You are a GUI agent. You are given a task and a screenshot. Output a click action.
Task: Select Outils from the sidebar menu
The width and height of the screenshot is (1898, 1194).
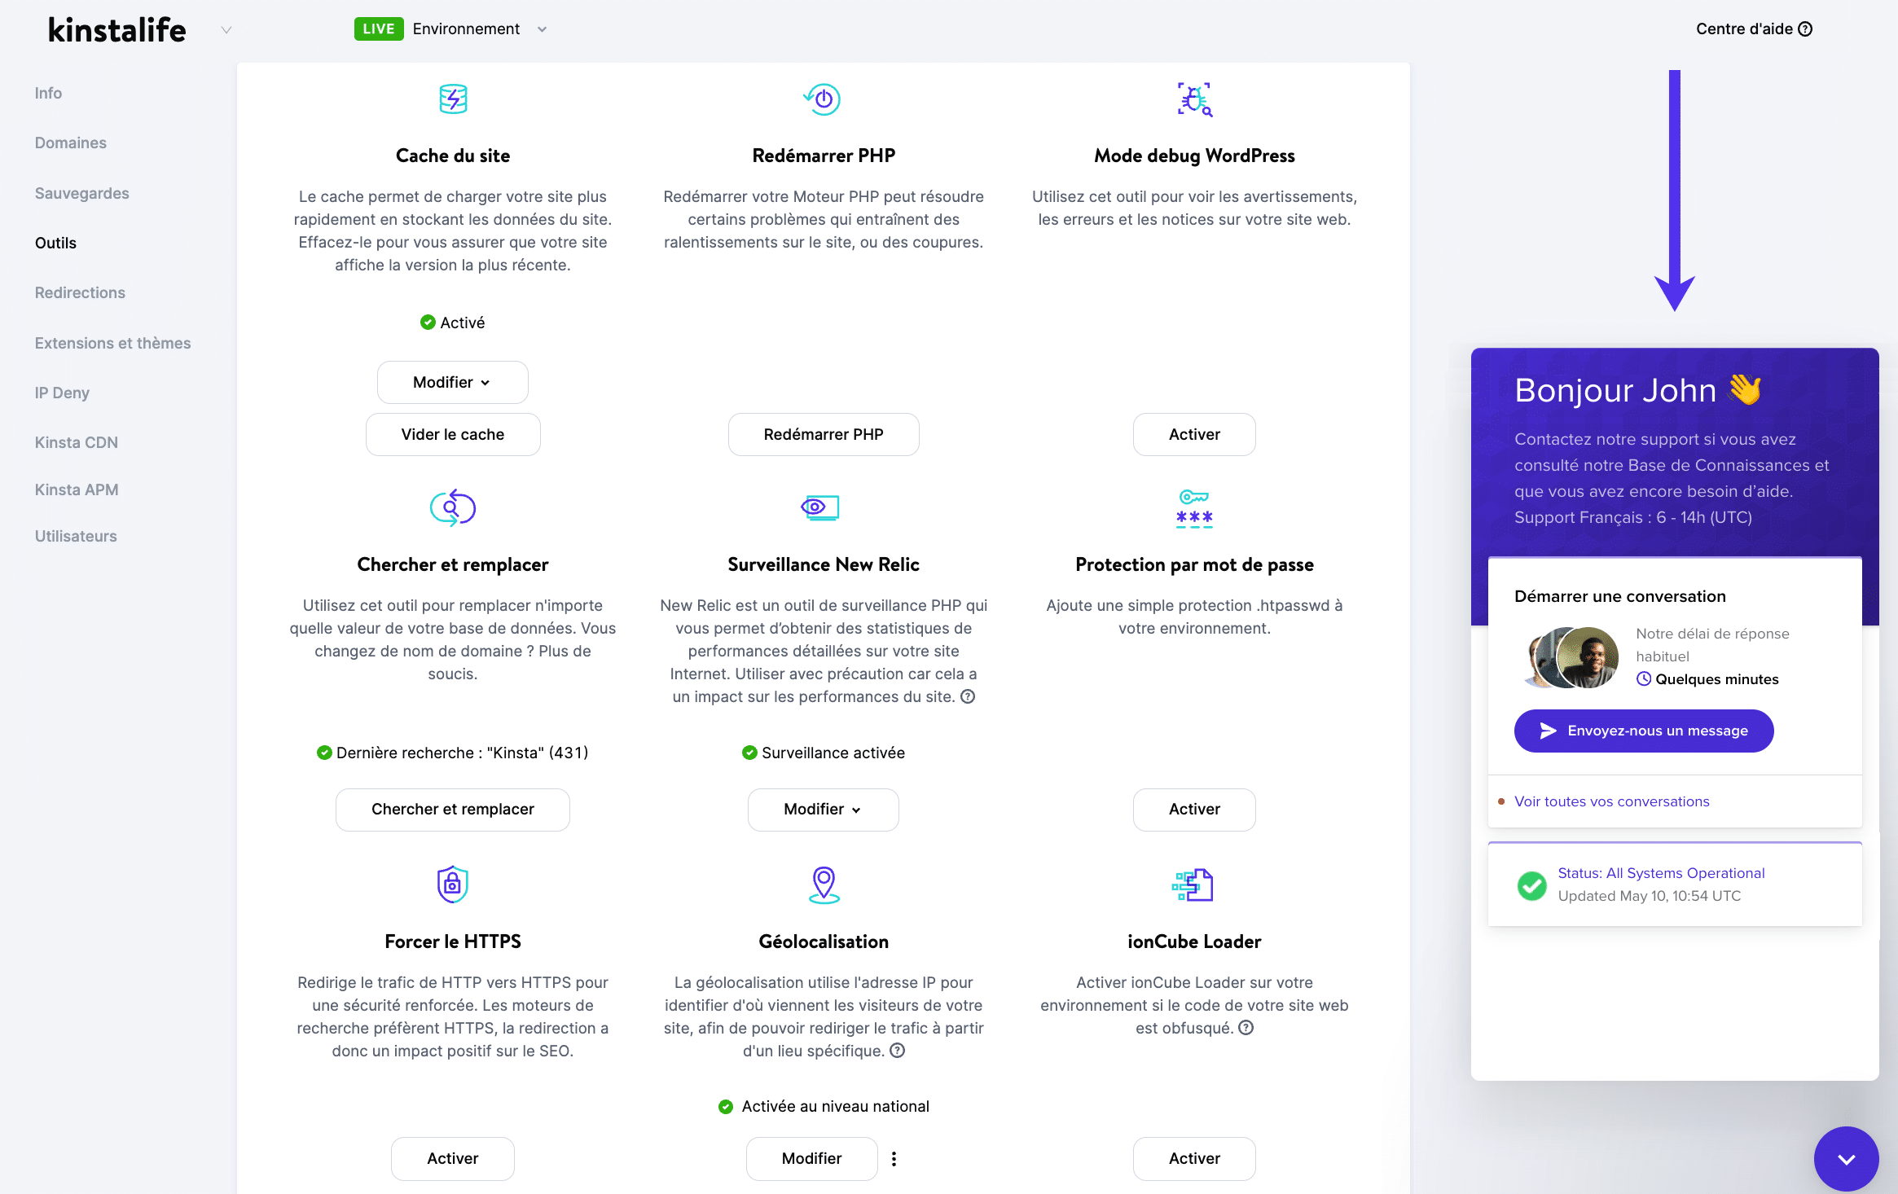tap(55, 242)
